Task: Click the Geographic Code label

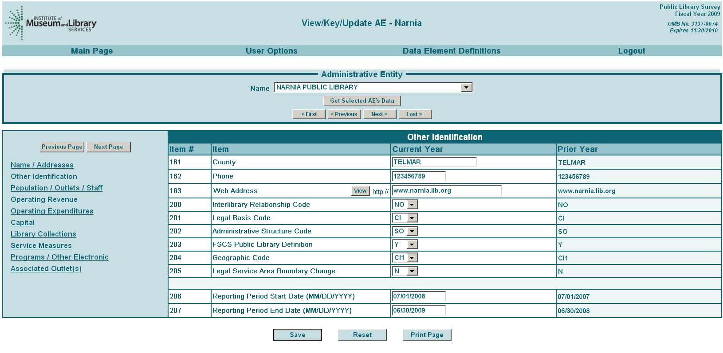Action: pyautogui.click(x=241, y=258)
